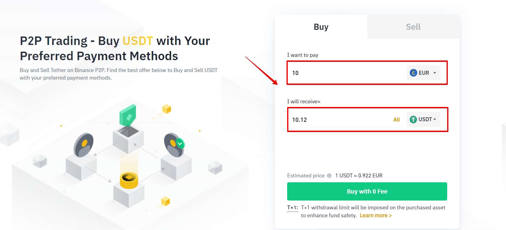Click the Buy with 0 Fee button

click(x=367, y=191)
